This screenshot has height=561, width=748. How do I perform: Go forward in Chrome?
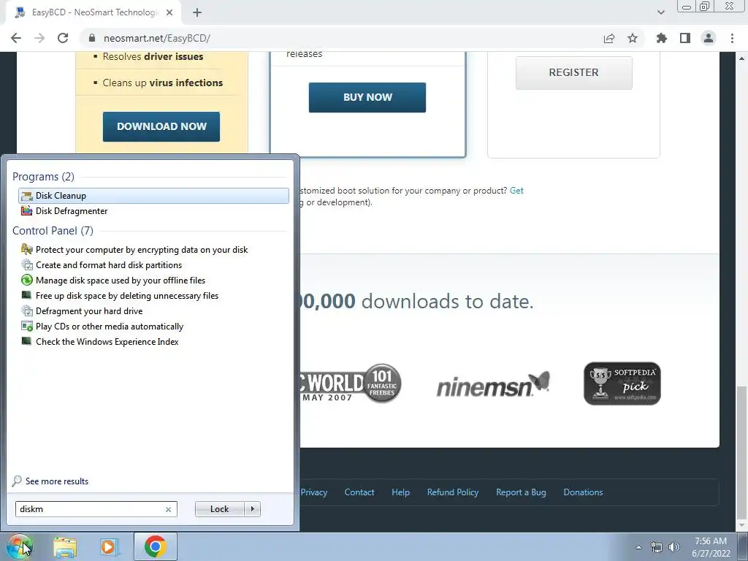[39, 38]
